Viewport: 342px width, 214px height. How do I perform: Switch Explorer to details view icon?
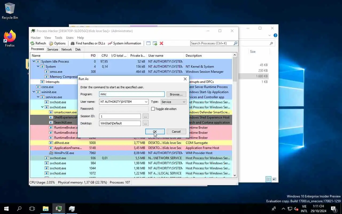(x=269, y=179)
